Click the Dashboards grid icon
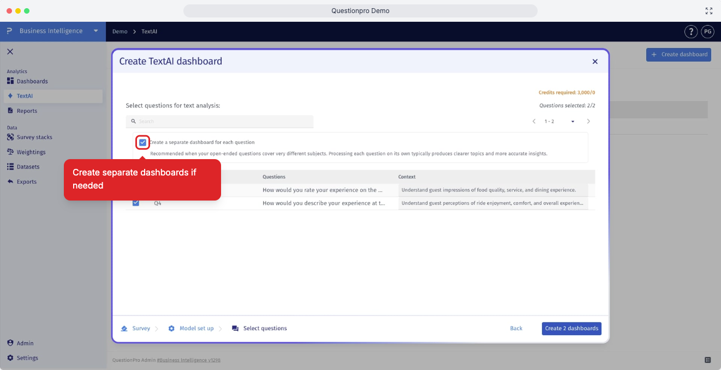The height and width of the screenshot is (370, 721). point(10,81)
